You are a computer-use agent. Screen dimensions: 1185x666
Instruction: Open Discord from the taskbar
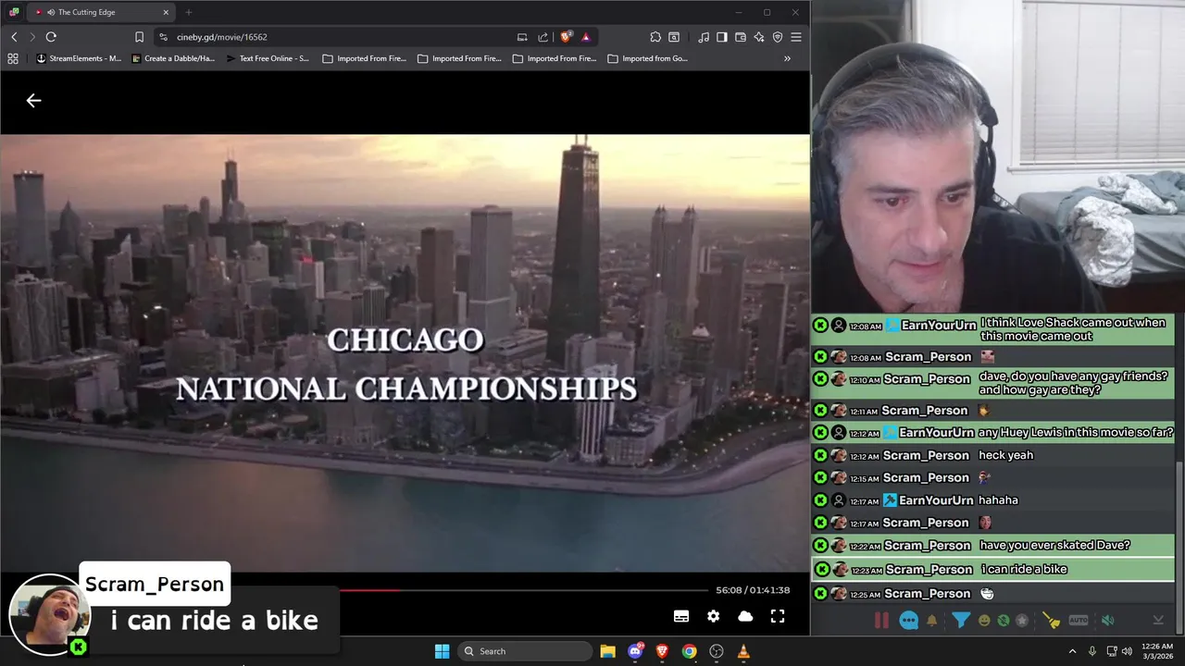(635, 651)
